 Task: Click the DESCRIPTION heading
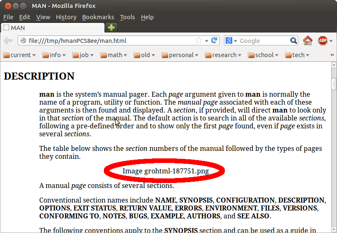tap(39, 76)
